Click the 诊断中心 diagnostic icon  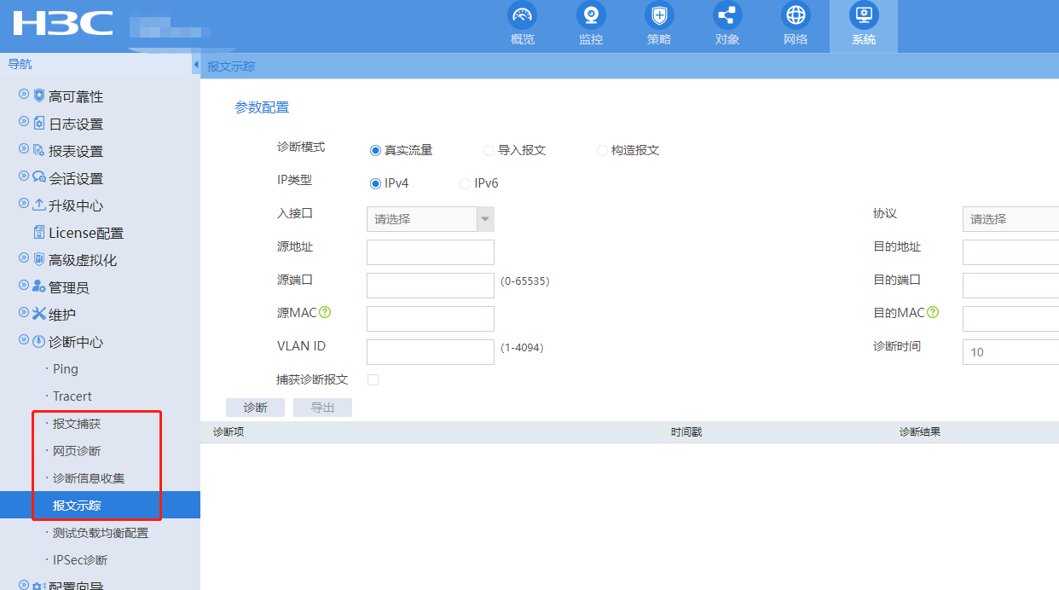tap(39, 341)
